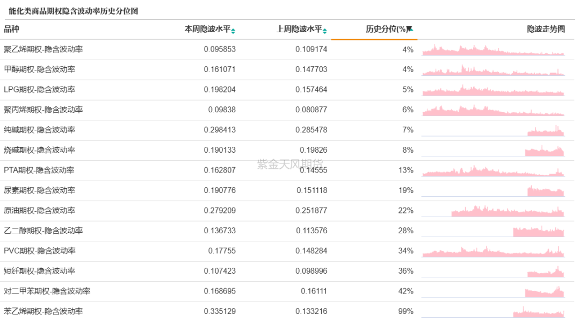Click the 短纤期权 trend sparkline

pyautogui.click(x=546, y=273)
